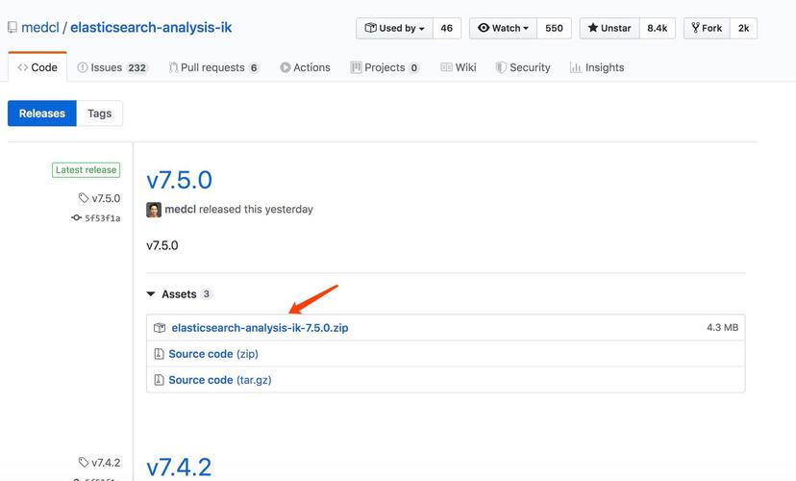The height and width of the screenshot is (481, 796).
Task: Open the Pull requests tab
Action: [x=213, y=67]
